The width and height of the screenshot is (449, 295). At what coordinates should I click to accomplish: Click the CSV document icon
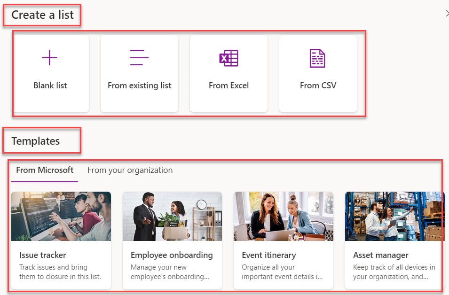[x=317, y=58]
